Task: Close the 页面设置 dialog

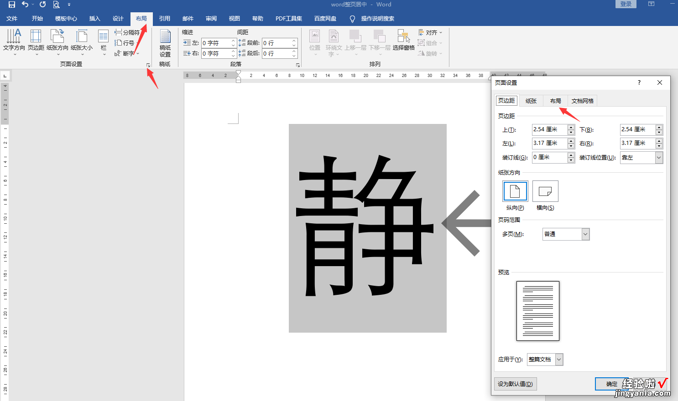Action: click(660, 82)
